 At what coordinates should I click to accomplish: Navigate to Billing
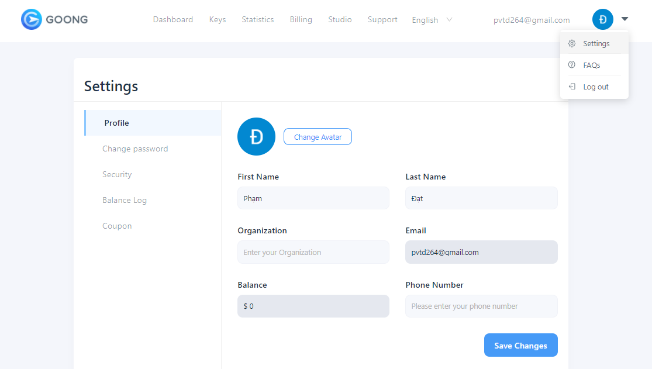pyautogui.click(x=301, y=20)
